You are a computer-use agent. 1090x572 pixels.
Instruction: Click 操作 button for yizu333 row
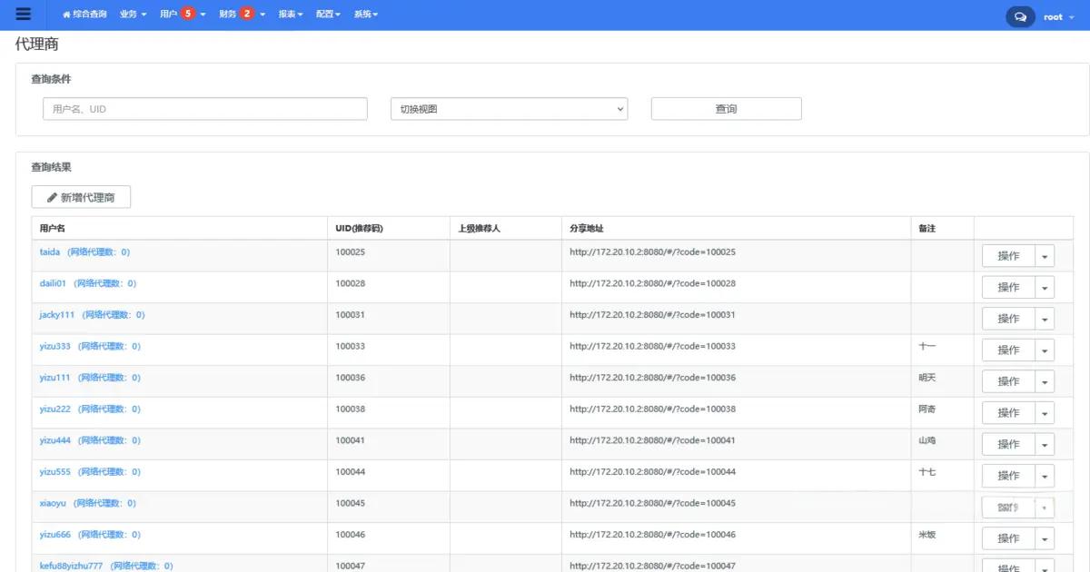1008,350
